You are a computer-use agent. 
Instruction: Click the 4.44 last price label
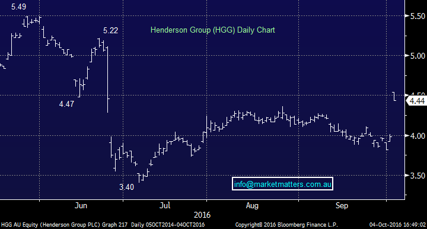[x=417, y=101]
